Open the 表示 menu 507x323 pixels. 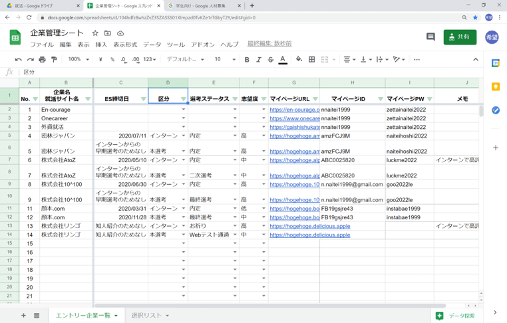[x=83, y=45]
